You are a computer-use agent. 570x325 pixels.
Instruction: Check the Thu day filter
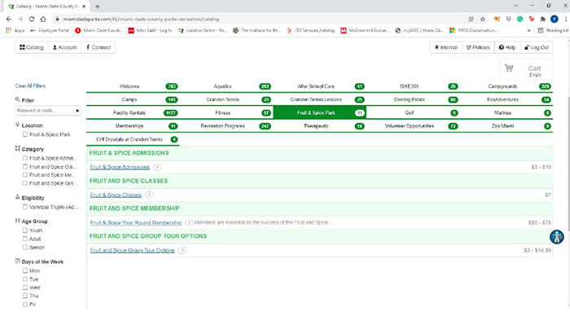25,296
